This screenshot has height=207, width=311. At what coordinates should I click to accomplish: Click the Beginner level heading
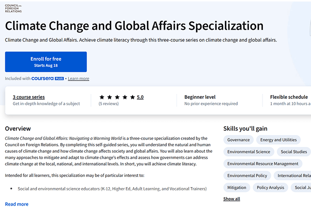tap(200, 97)
